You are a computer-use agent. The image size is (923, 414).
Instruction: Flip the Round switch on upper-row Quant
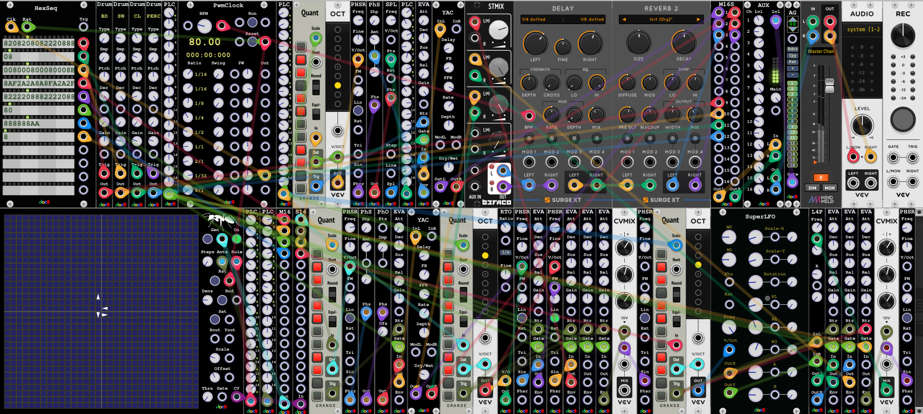[316, 87]
